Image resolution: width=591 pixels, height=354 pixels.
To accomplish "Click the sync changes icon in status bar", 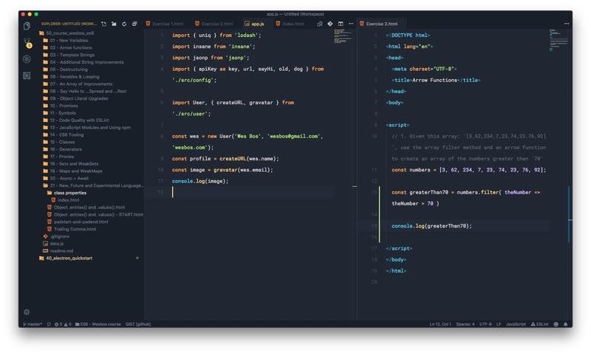I will (x=49, y=324).
